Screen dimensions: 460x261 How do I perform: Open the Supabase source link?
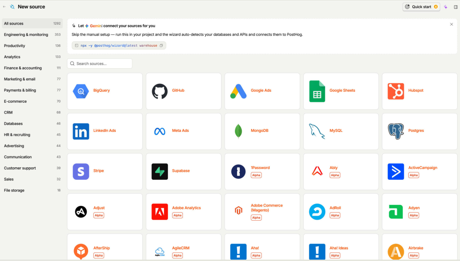click(181, 171)
